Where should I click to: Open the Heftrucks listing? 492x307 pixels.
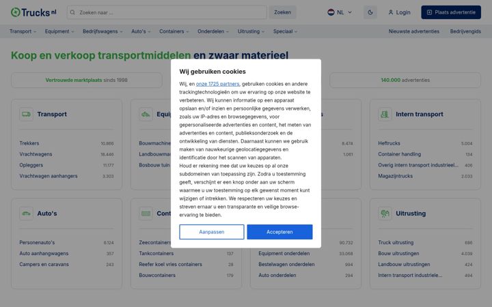coord(389,143)
